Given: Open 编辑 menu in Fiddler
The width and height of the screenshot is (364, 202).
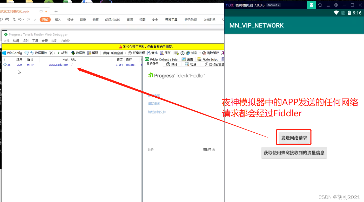Looking at the screenshot, I should point(16,41).
